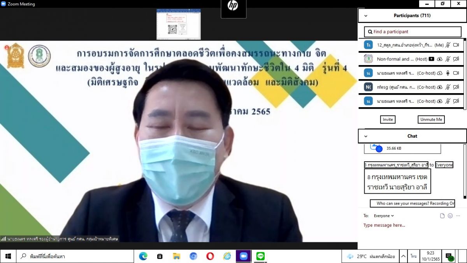Click the Opera browser taskbar icon
The image size is (467, 263).
pyautogui.click(x=210, y=256)
